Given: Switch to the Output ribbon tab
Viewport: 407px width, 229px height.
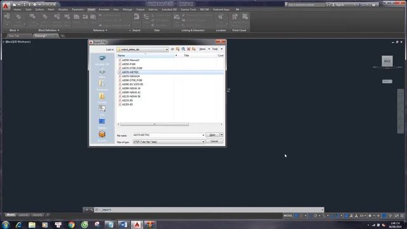Looking at the screenshot, I should (x=140, y=10).
